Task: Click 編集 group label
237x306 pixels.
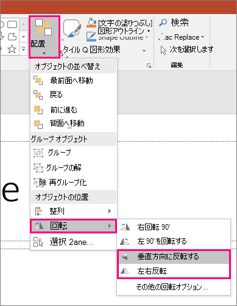Action: tap(177, 65)
